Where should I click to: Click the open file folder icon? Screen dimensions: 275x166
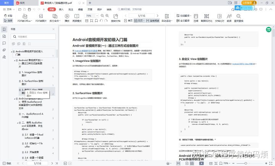tap(20, 9)
